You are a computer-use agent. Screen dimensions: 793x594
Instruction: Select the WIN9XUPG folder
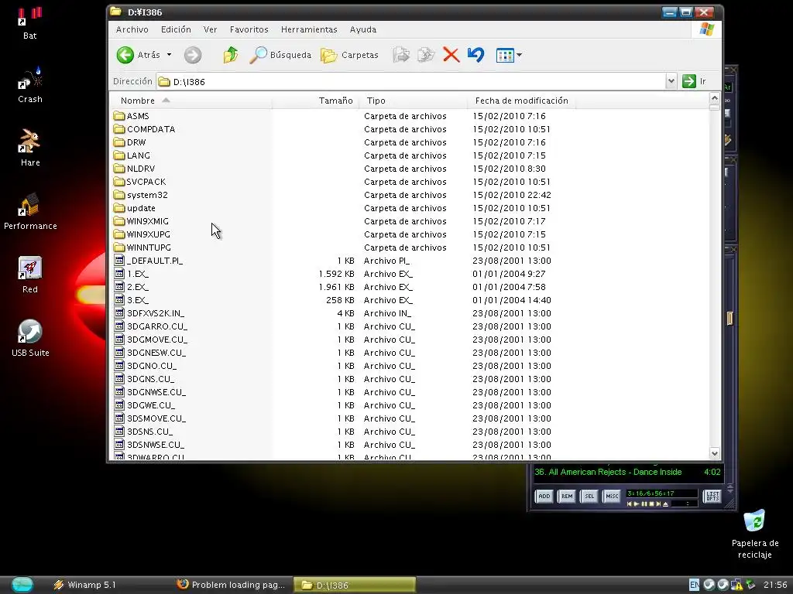point(142,234)
